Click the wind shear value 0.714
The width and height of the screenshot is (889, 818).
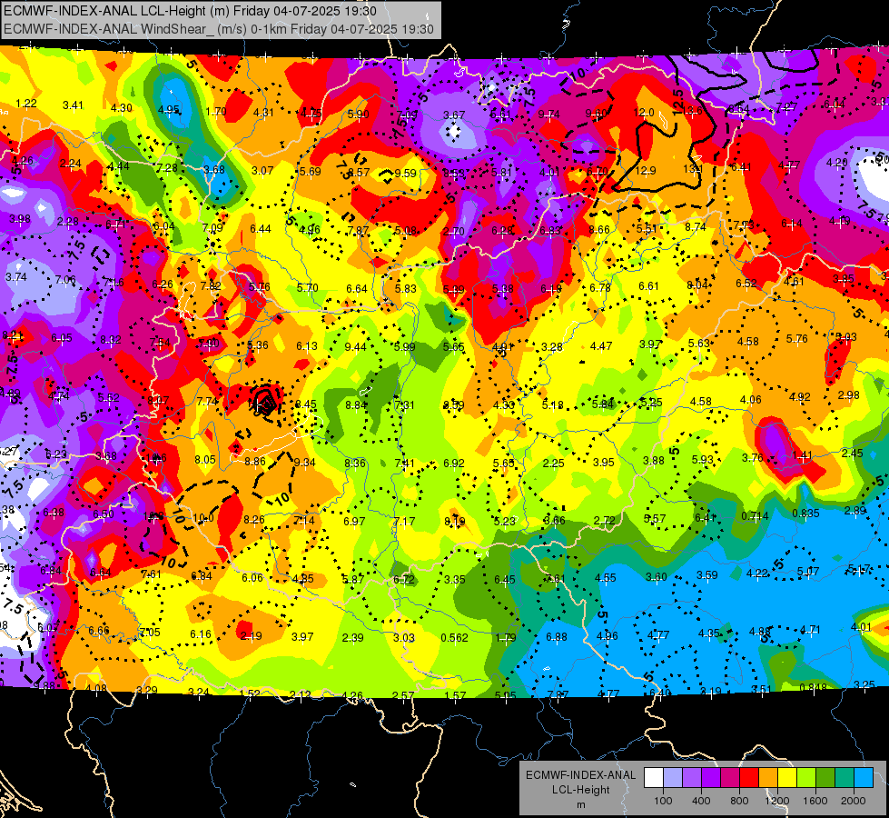click(x=756, y=516)
